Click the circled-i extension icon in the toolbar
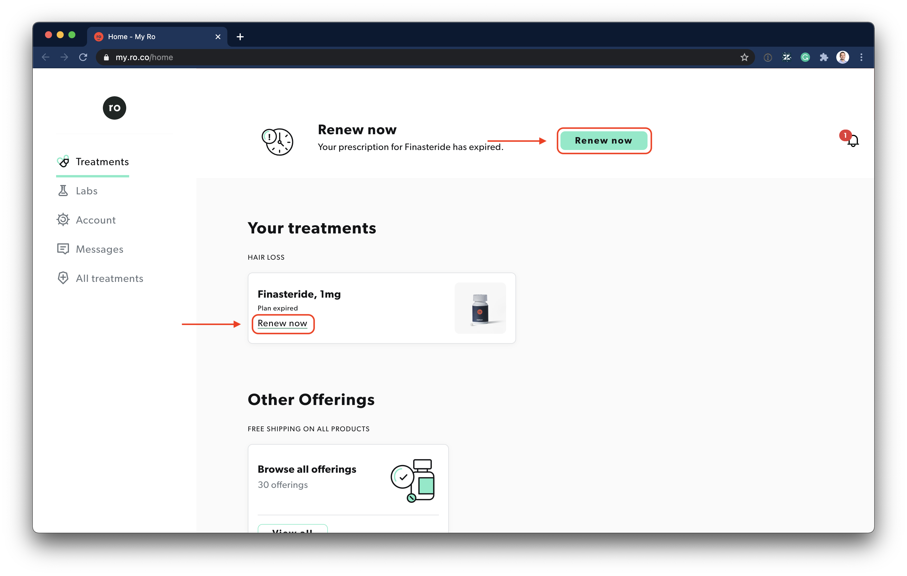Image resolution: width=907 pixels, height=576 pixels. pos(768,57)
